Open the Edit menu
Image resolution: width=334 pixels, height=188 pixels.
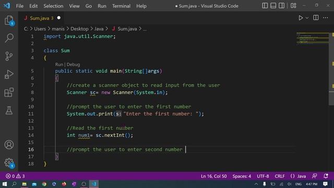(33, 6)
